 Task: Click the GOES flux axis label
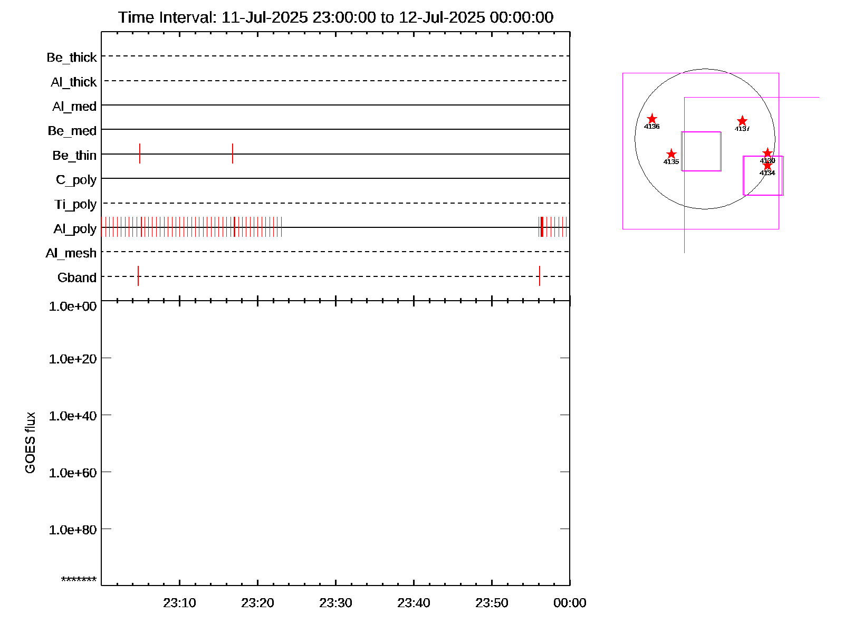[x=30, y=443]
